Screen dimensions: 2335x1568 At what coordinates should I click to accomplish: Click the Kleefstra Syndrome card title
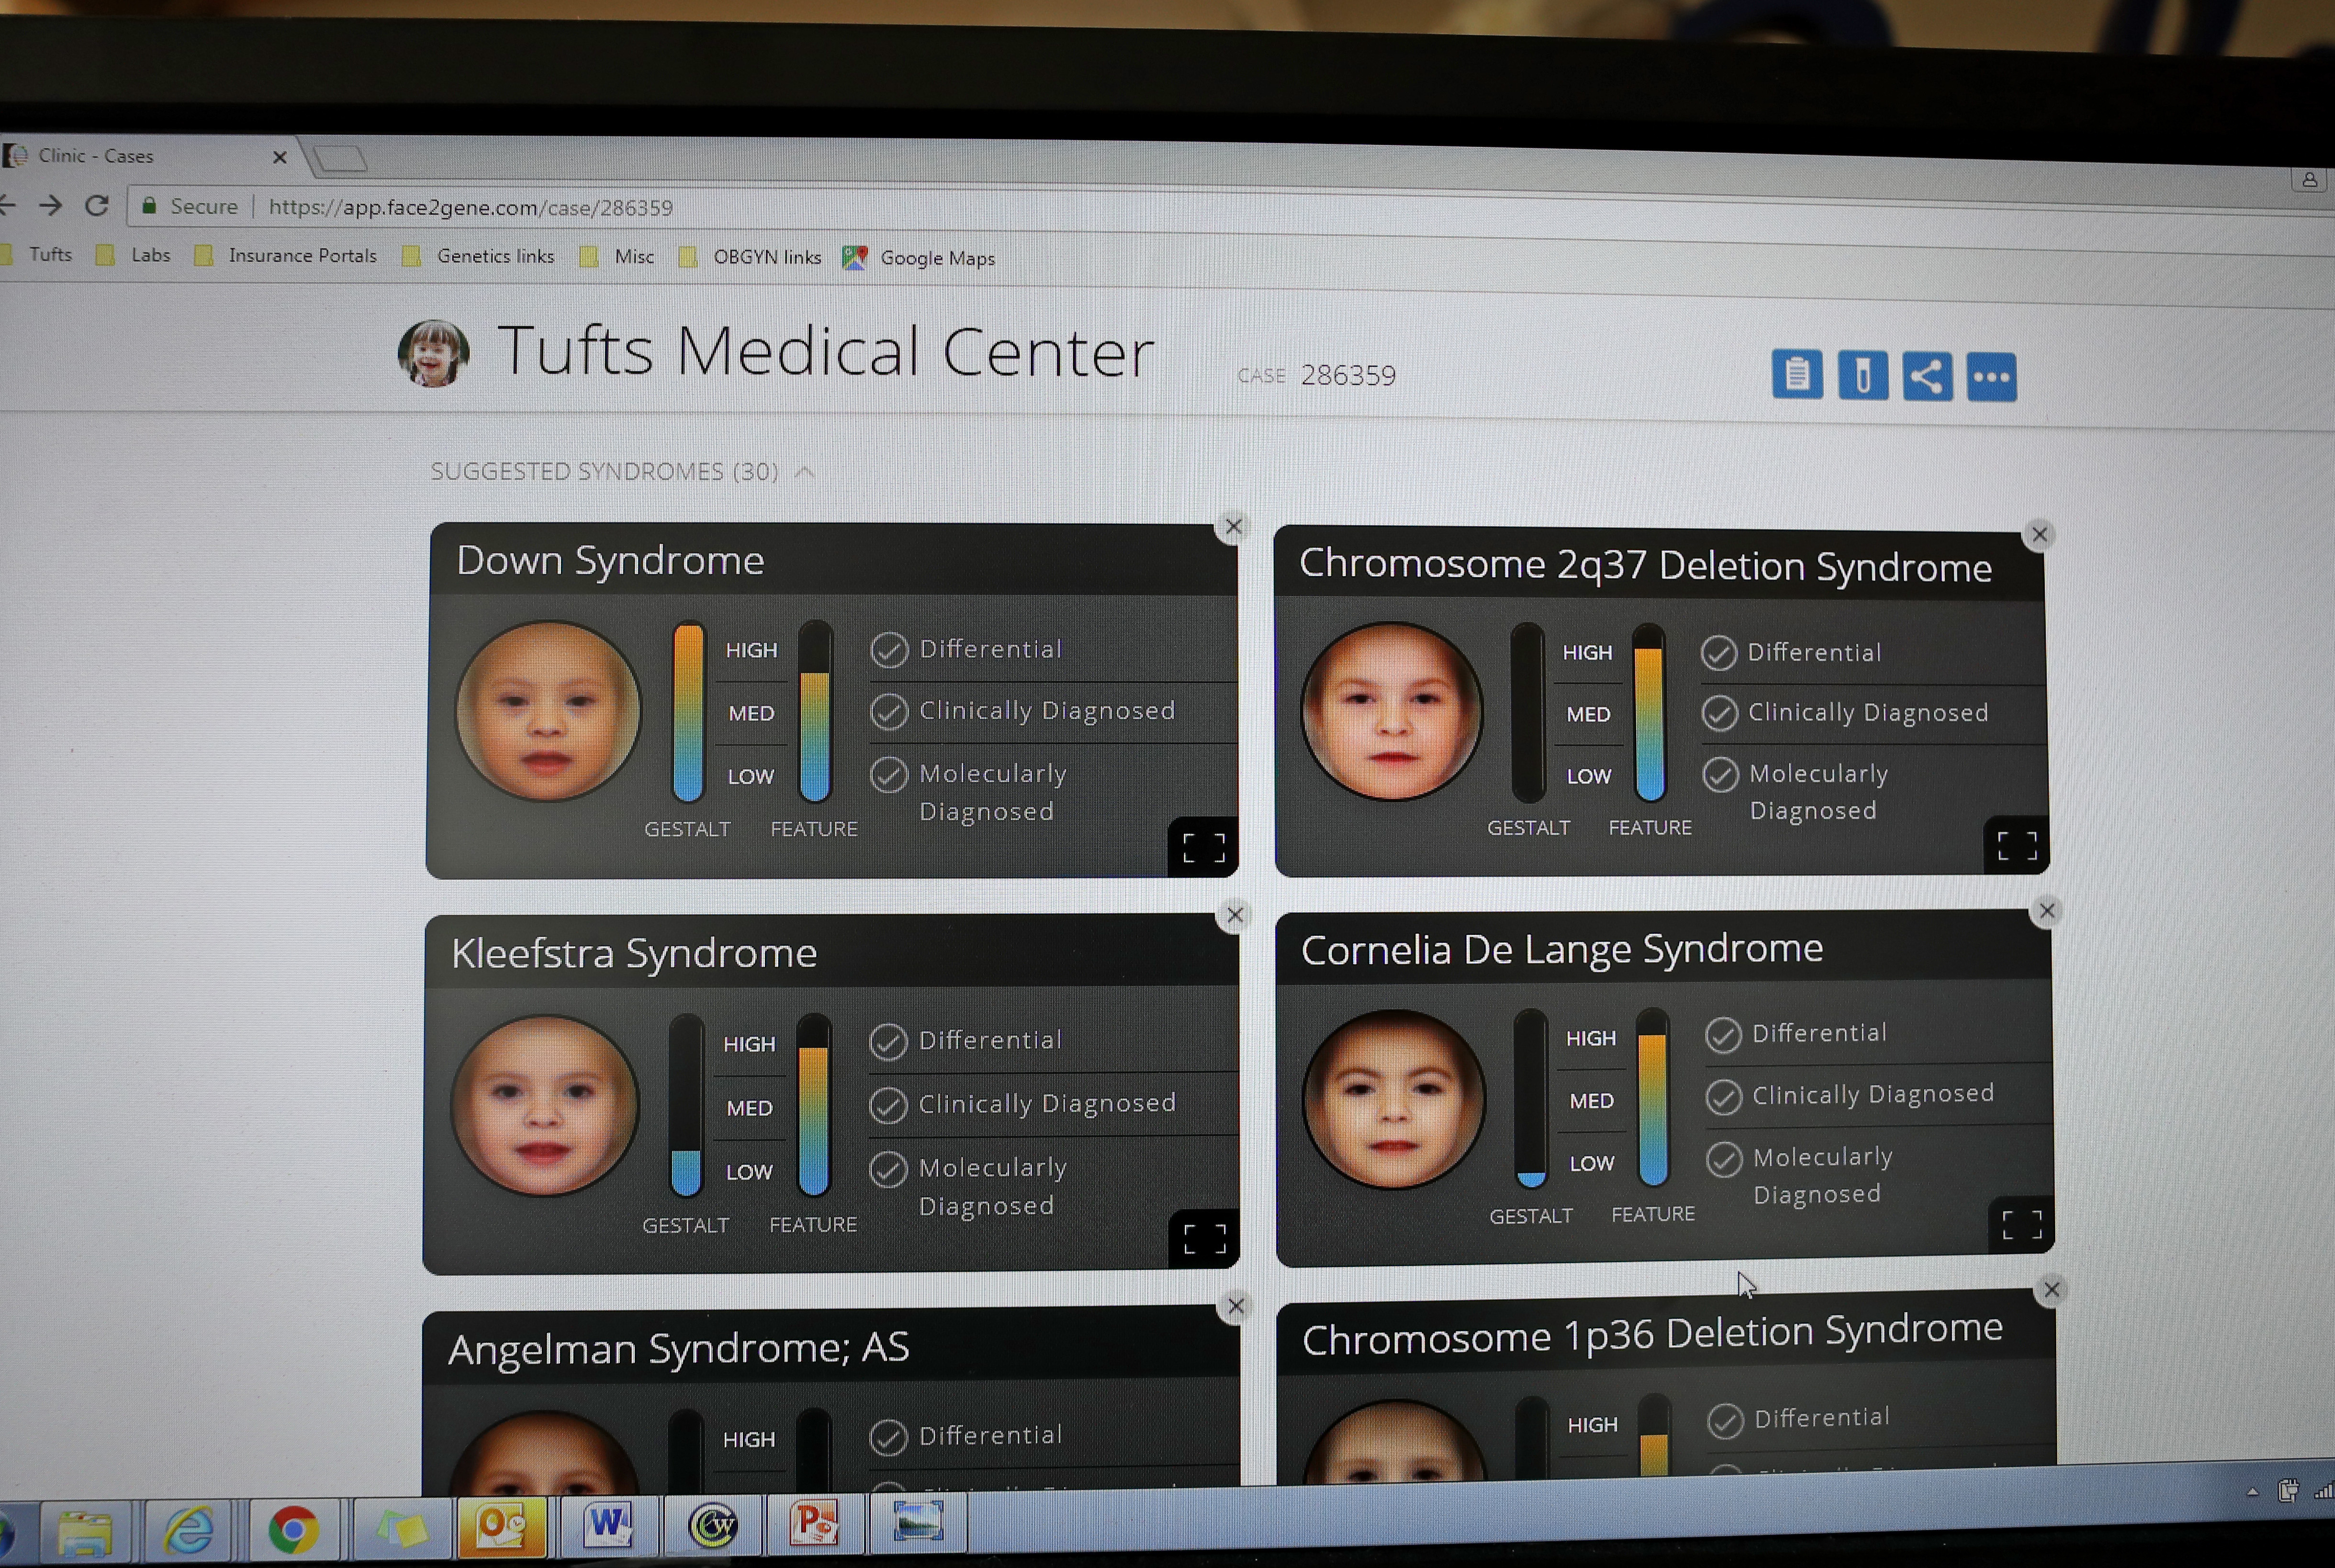634,953
